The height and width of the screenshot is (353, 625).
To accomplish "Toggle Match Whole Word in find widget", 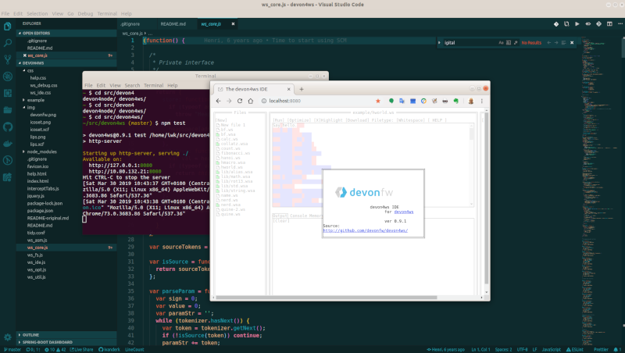I will (x=509, y=43).
